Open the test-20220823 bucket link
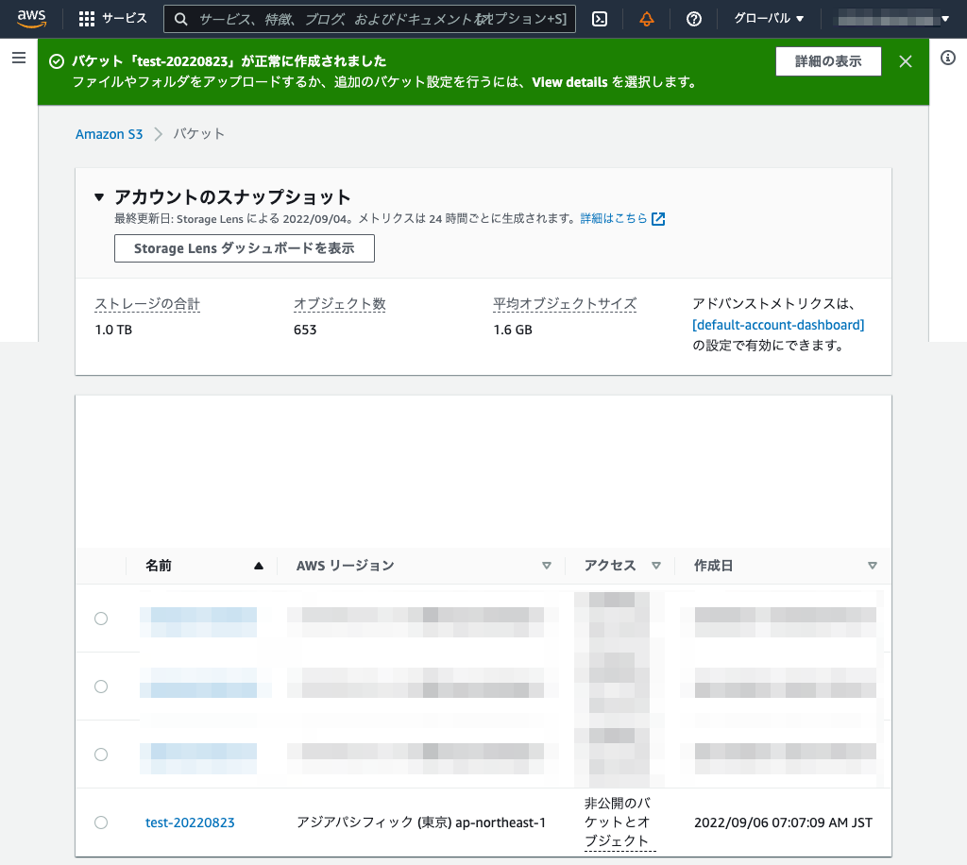The image size is (967, 865). [190, 823]
